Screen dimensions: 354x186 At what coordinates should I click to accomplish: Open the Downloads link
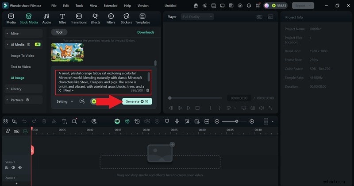click(146, 32)
